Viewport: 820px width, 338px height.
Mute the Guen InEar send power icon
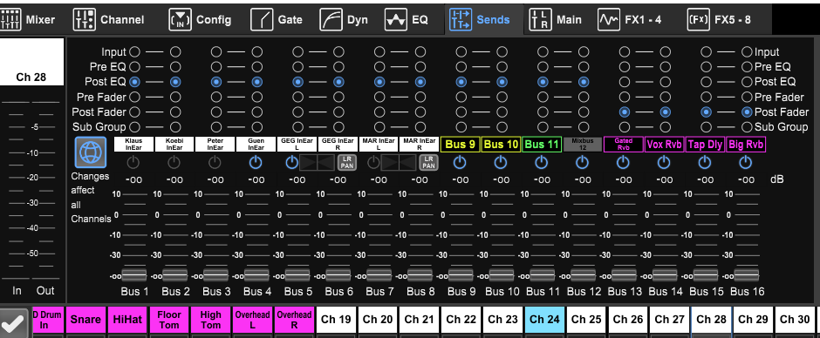coord(256,163)
